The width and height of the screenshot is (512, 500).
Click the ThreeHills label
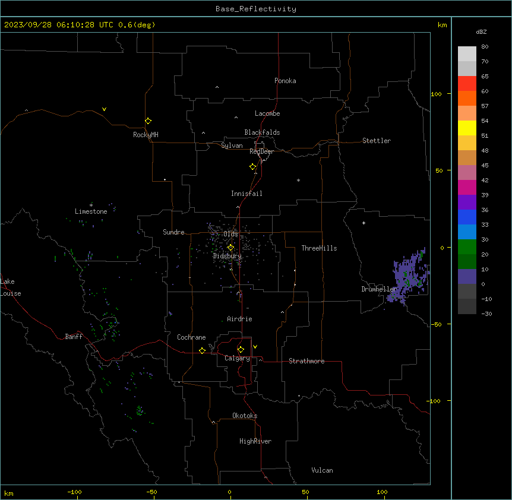tap(319, 248)
